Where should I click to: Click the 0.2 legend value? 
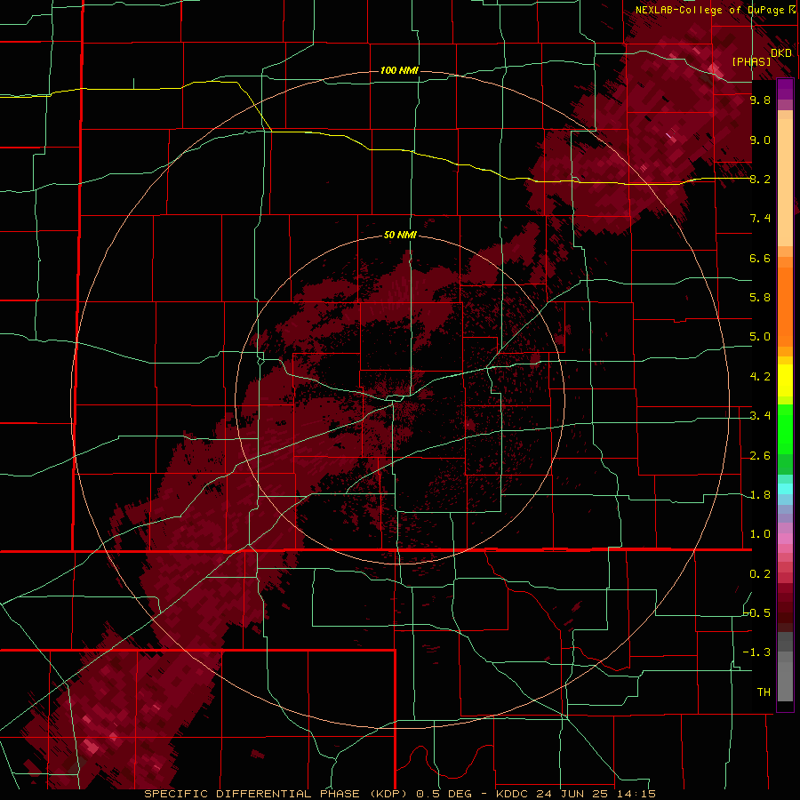(760, 574)
